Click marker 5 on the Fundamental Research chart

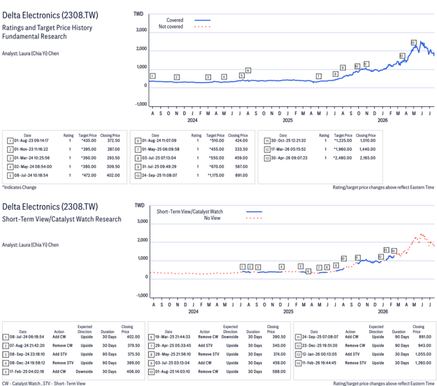[x=241, y=75]
